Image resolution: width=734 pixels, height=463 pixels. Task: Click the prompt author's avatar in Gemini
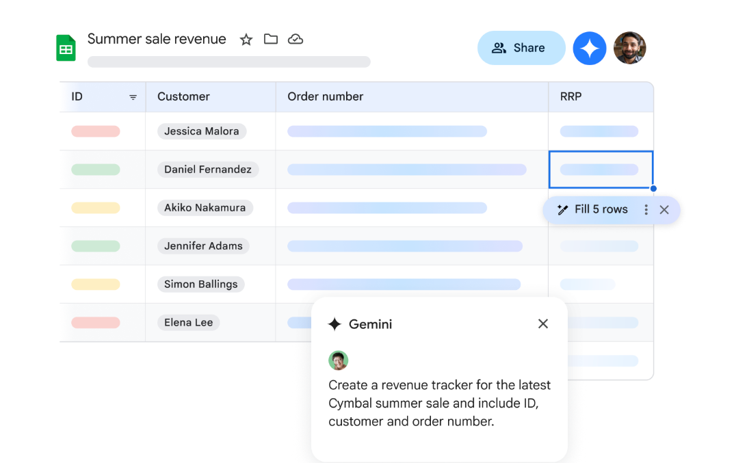click(338, 360)
